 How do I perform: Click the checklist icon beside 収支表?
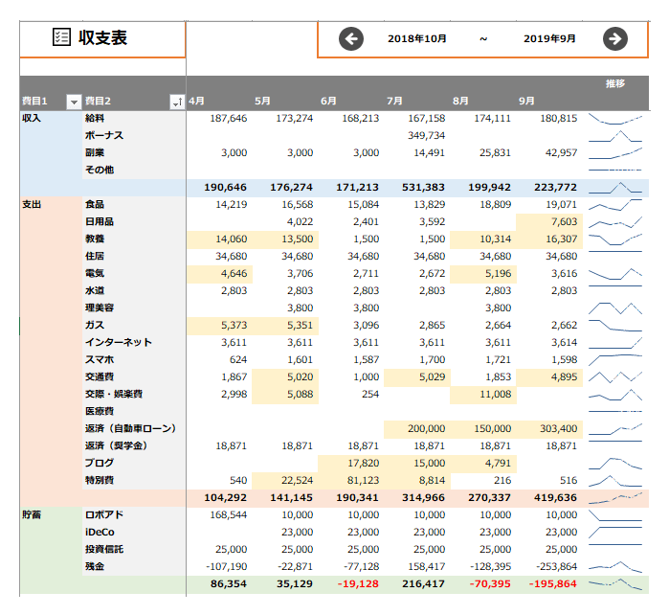61,37
